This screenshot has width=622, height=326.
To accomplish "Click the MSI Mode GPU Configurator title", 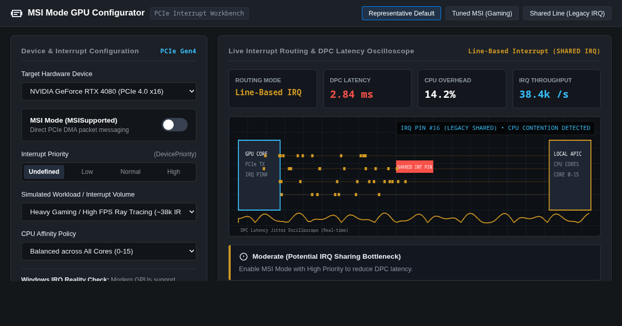I will click(x=86, y=13).
